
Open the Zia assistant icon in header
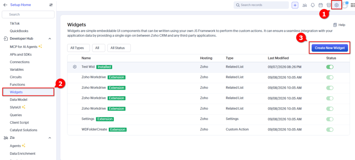tap(305, 5)
